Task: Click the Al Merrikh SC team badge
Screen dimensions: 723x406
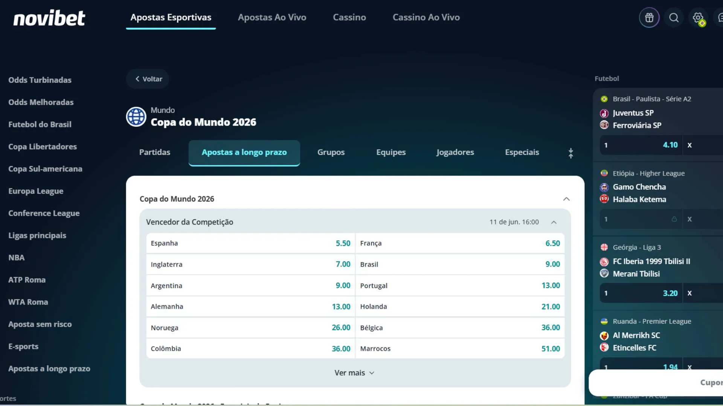Action: [604, 336]
